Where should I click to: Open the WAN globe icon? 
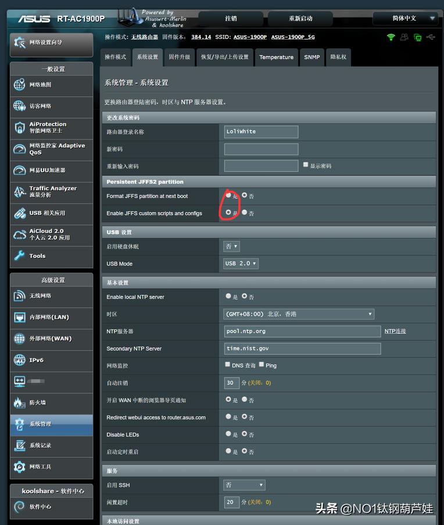pyautogui.click(x=19, y=339)
